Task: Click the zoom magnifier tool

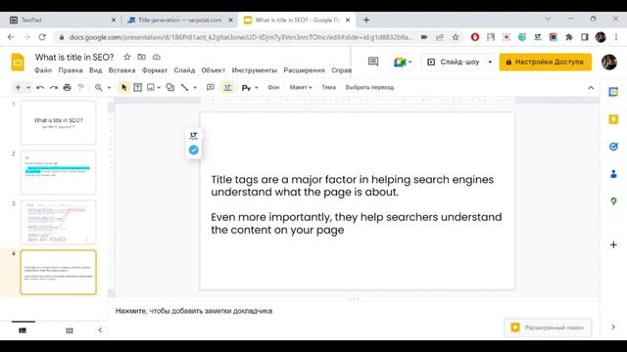Action: (x=98, y=87)
